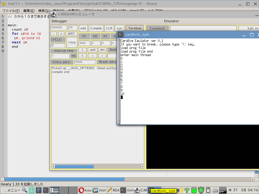Screen dimensions: 259x194
Task: Open the 検索(S) menu in Geany
Action: click(44, 11)
